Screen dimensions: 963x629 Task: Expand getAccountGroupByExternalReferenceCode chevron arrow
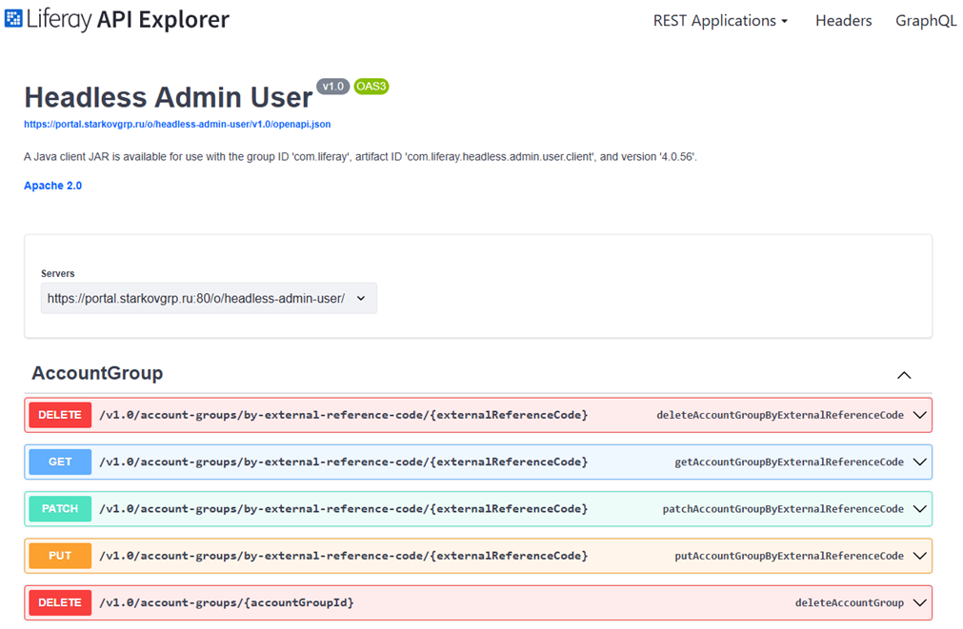[x=919, y=462]
